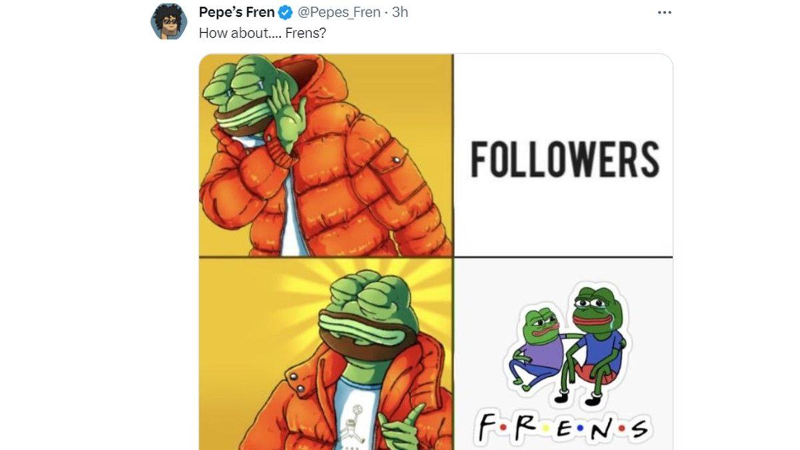
Task: Click the blue verified checkmark badge
Action: click(x=285, y=13)
